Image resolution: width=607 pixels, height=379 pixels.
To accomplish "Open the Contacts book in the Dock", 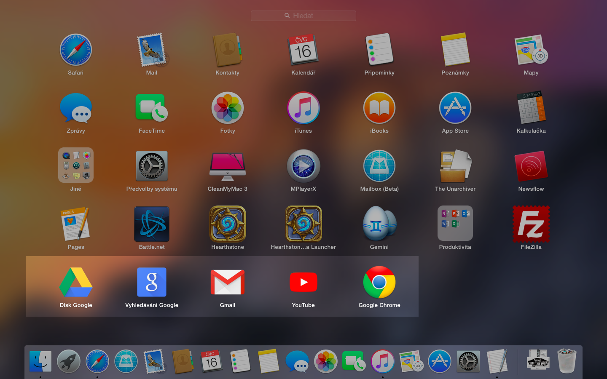I will (x=183, y=361).
